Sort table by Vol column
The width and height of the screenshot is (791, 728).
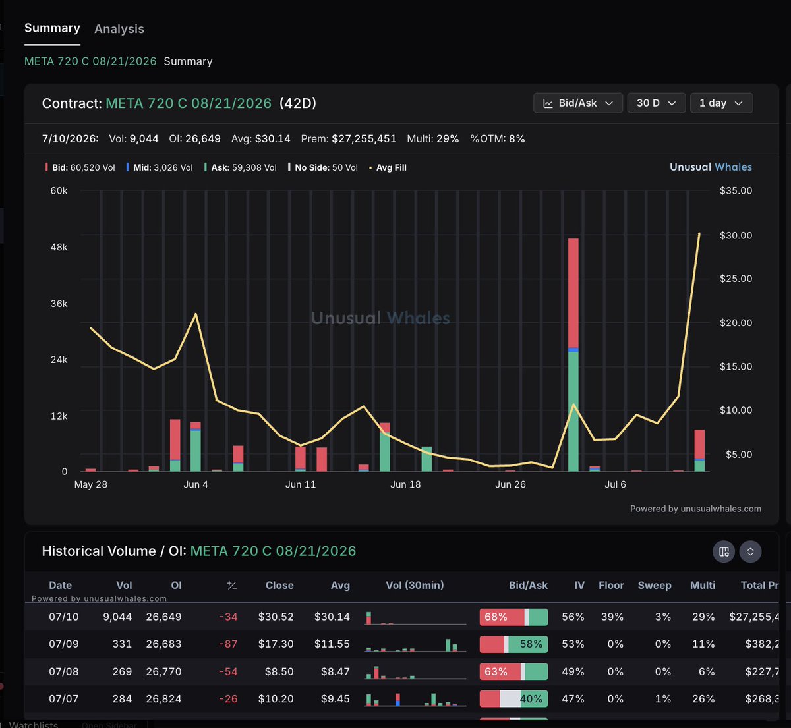(x=124, y=585)
